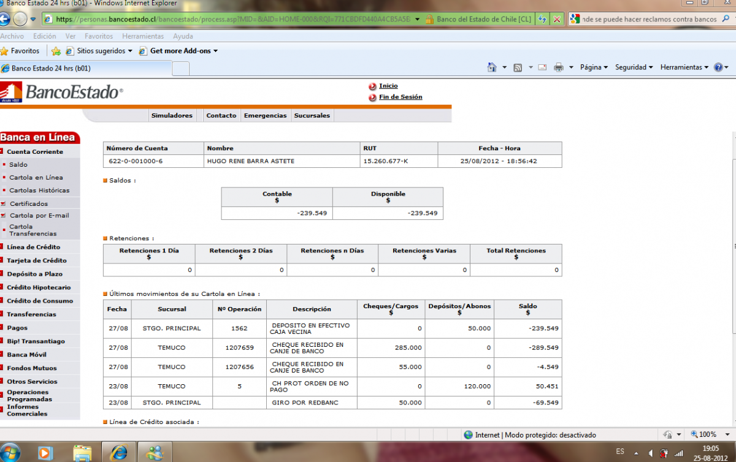Select Tarjeta de Crédito sidebar item

pos(37,261)
